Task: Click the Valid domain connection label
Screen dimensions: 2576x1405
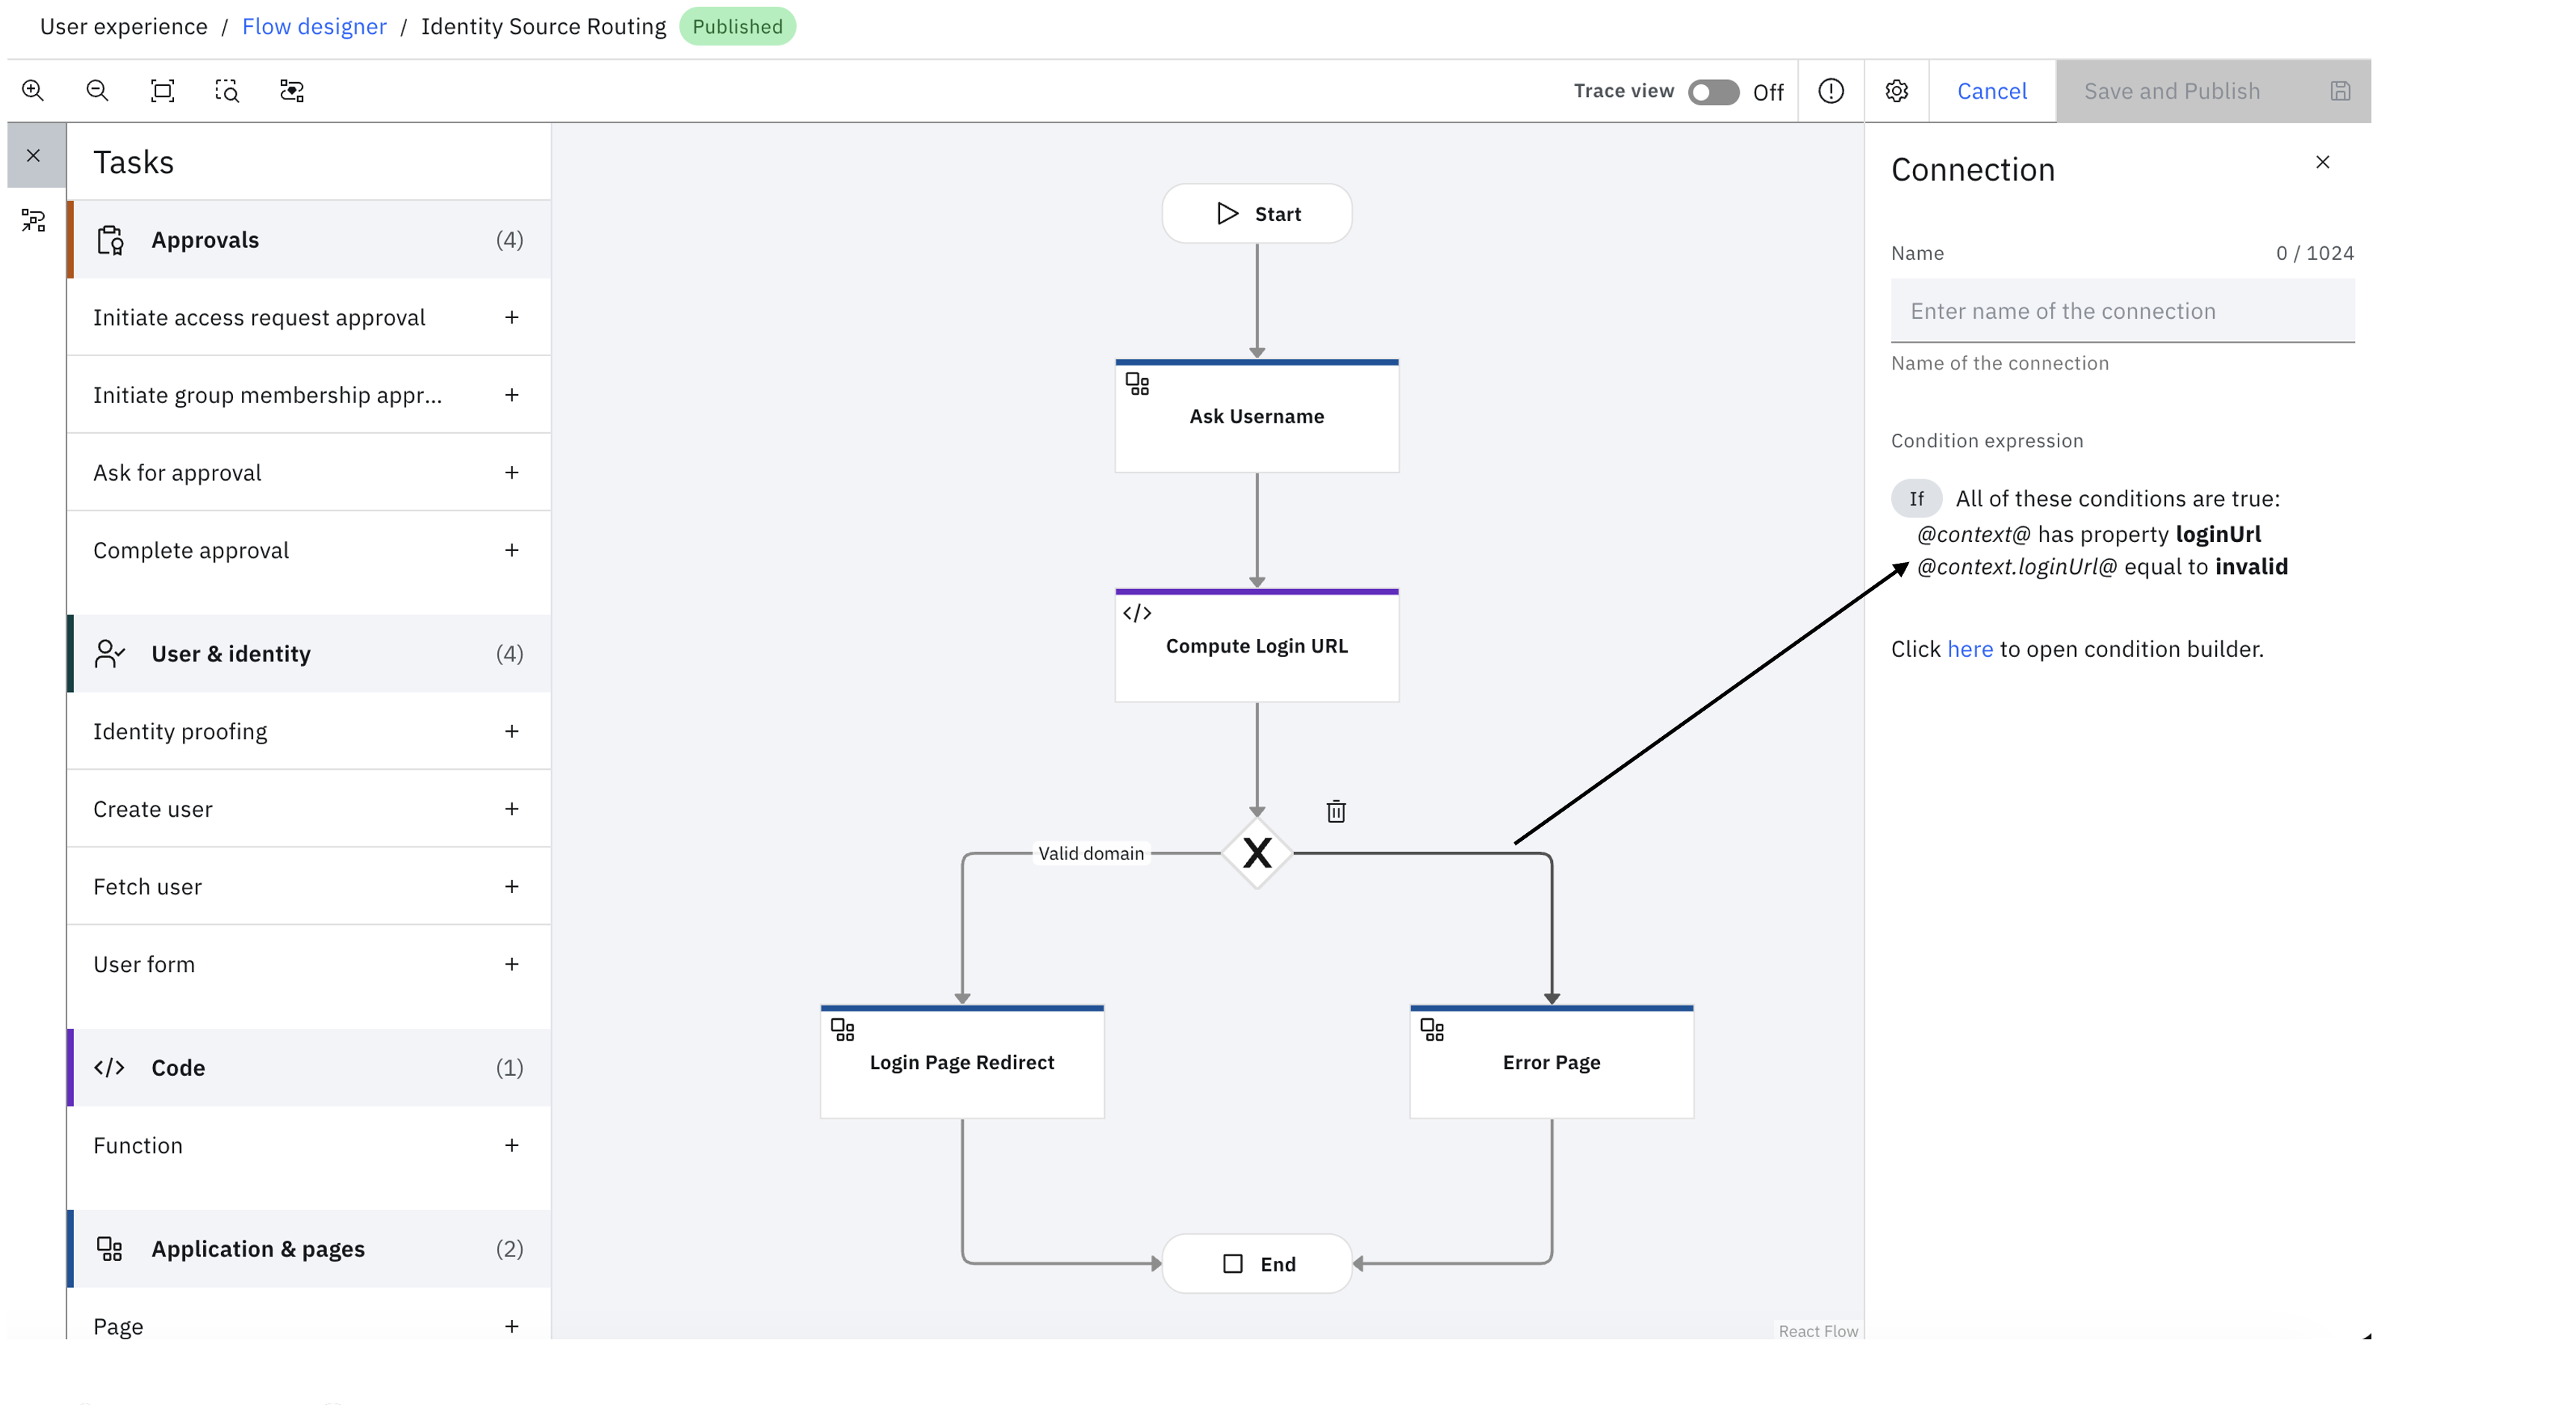Action: coord(1090,853)
